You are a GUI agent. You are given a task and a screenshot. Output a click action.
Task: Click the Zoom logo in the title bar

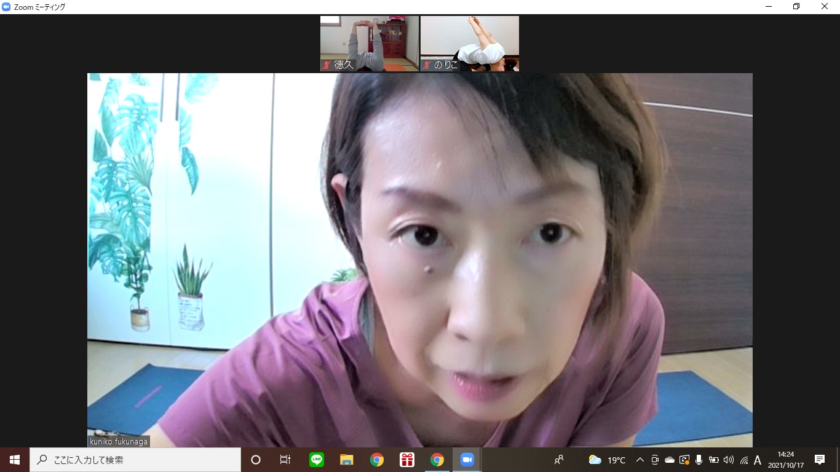click(7, 7)
